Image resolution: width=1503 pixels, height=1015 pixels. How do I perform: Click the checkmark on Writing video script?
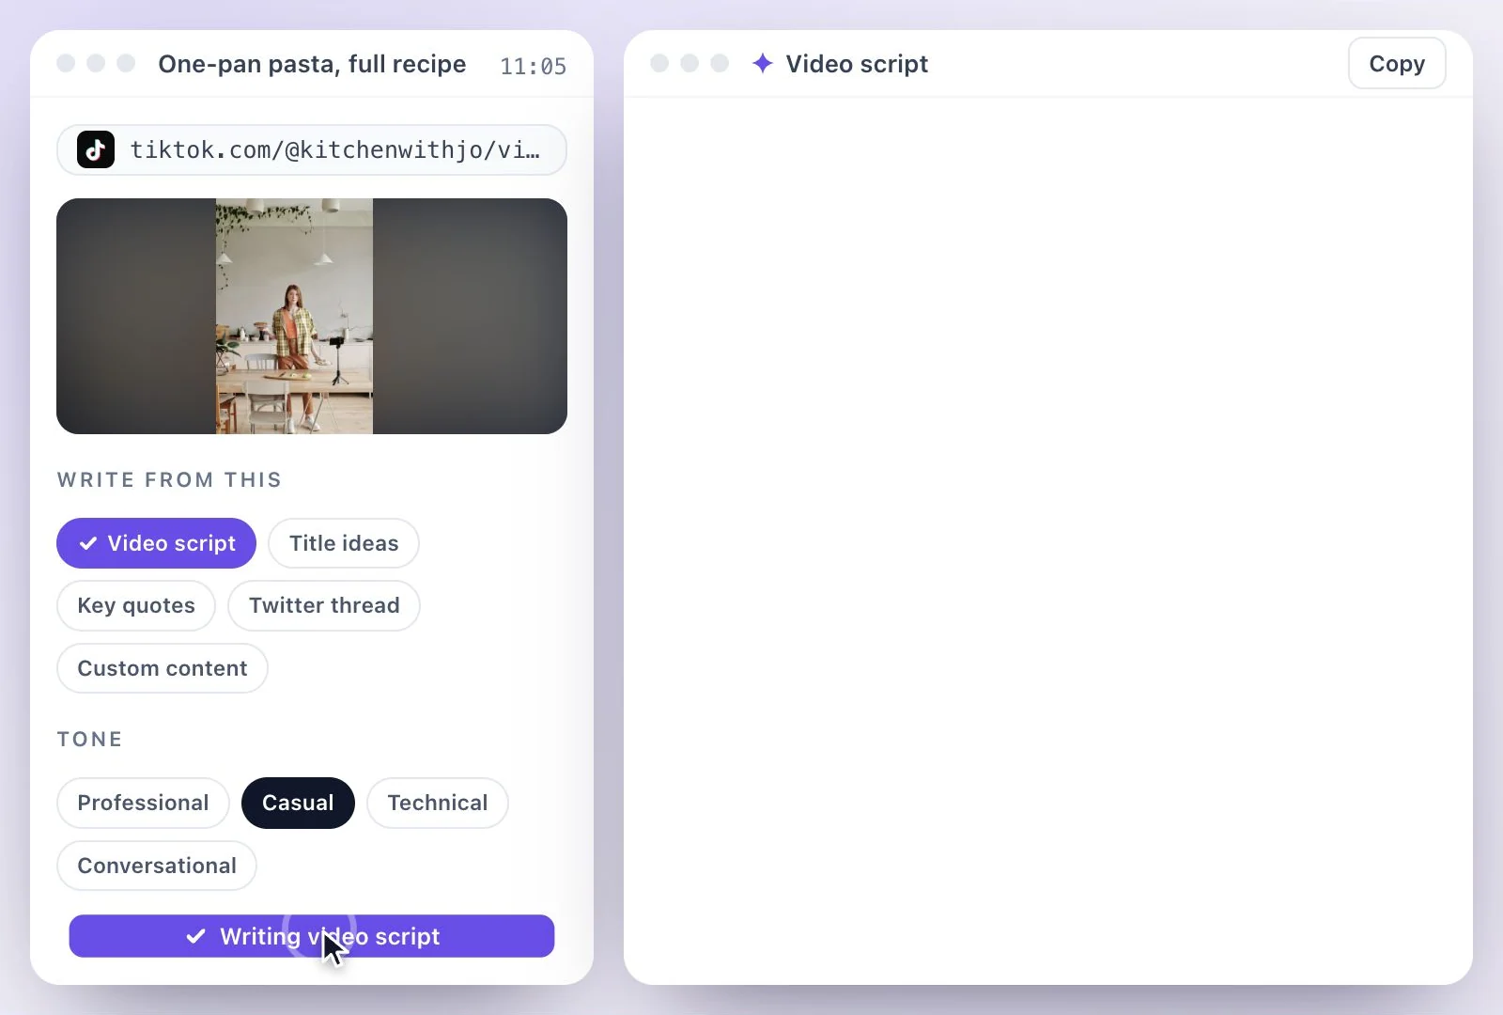pos(195,936)
